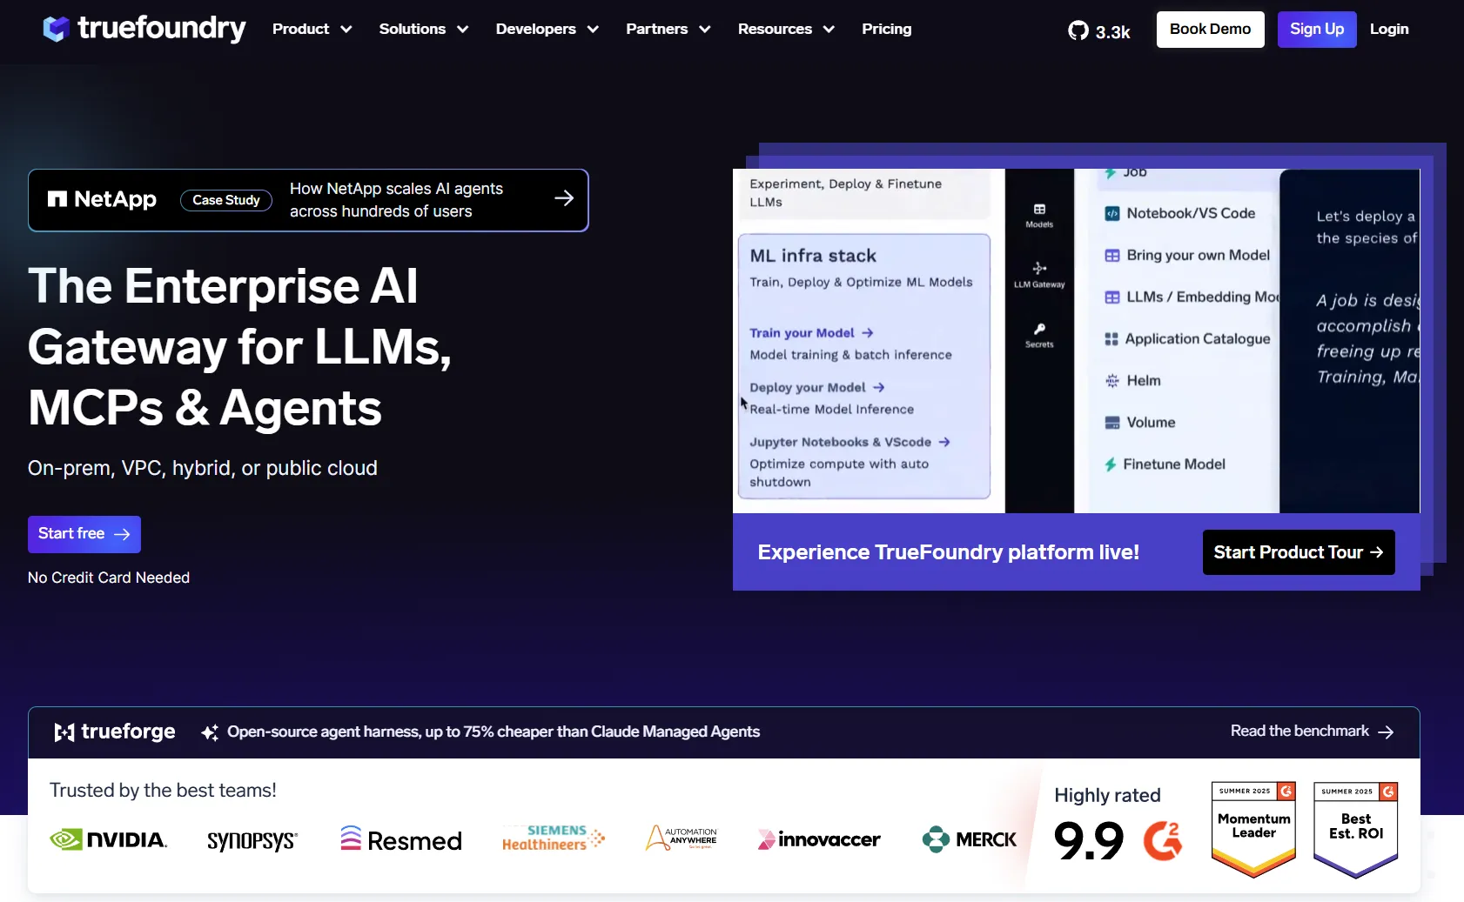
Task: Click the Finetune Model lightning icon
Action: tap(1111, 464)
